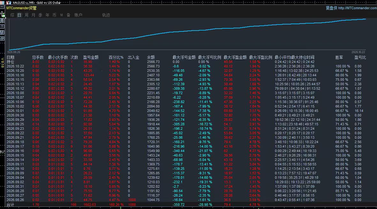377x209 pixels.
Task: Open the 账户 account tab
Action: (x=79, y=15)
